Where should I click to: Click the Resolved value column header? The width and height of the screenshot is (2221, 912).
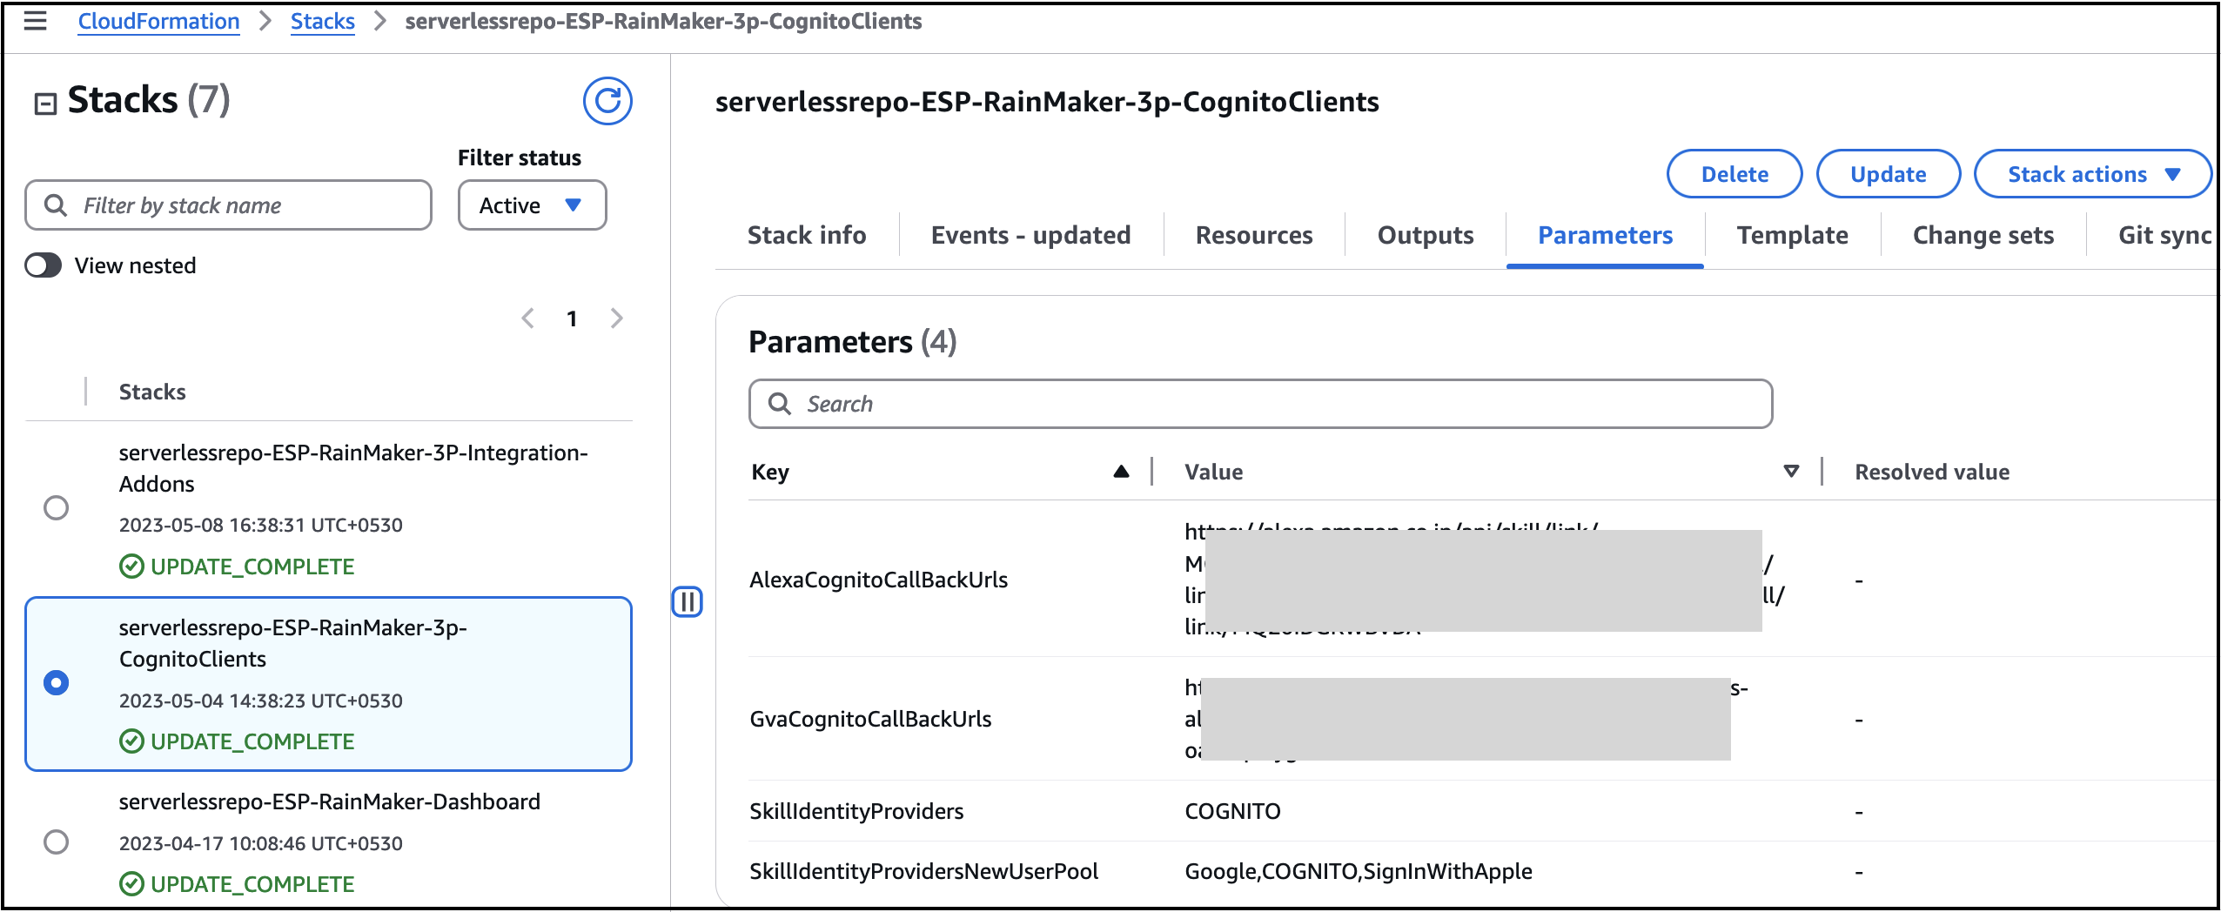point(1932,472)
